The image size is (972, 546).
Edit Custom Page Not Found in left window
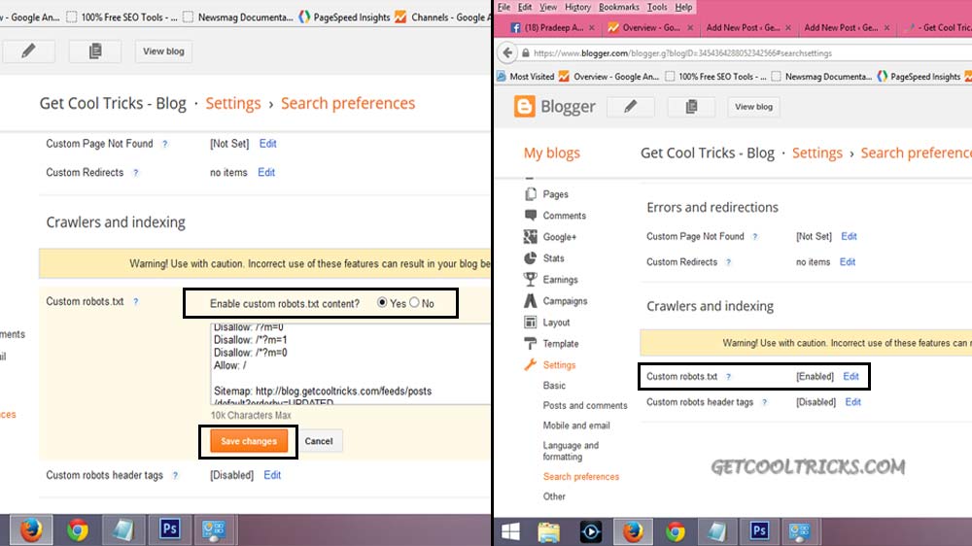pos(268,144)
